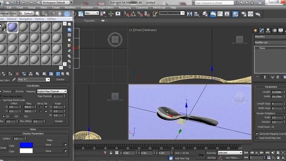Click the selection lock padlock icon
This screenshot has width=286, height=161.
(x=111, y=153)
